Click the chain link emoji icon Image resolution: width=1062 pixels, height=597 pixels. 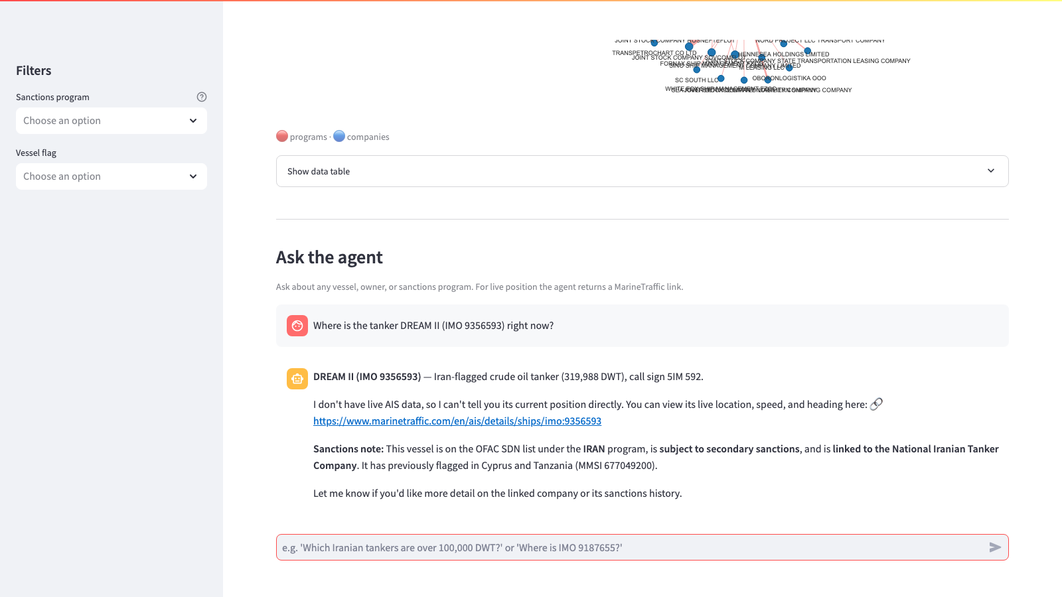click(x=877, y=404)
